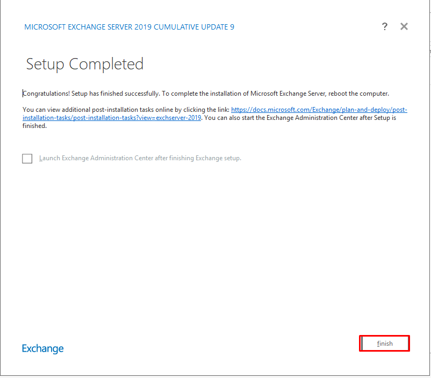This screenshot has height=378, width=431.
Task: Close the Exchange setup wizard window
Action: point(404,27)
